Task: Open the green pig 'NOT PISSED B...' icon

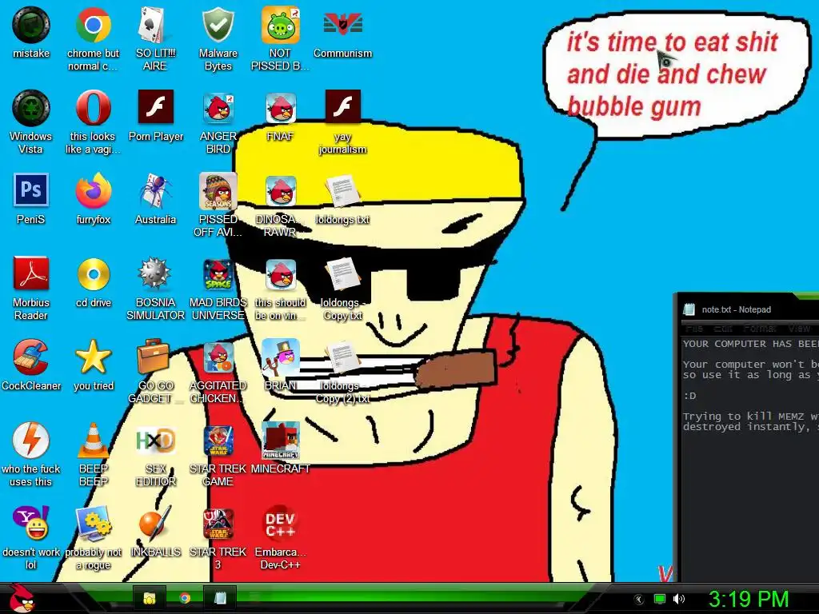Action: point(280,25)
